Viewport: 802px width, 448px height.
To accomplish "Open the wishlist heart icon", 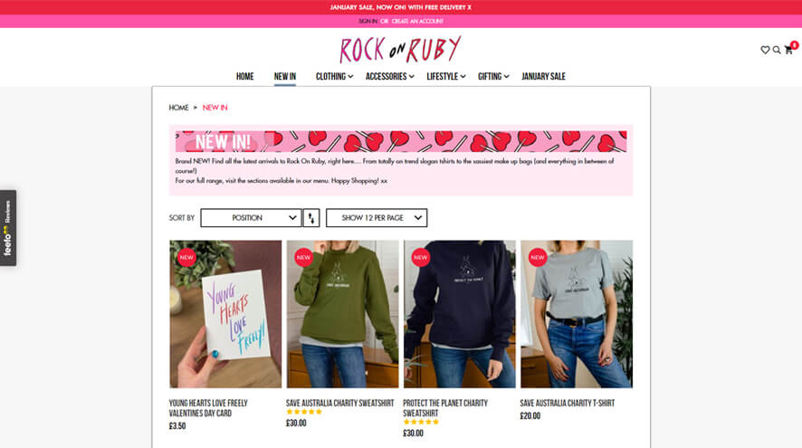I will pos(765,50).
